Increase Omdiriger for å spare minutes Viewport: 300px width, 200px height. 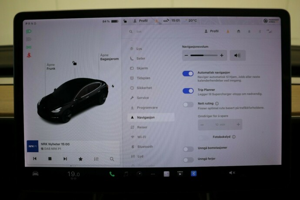(238, 125)
